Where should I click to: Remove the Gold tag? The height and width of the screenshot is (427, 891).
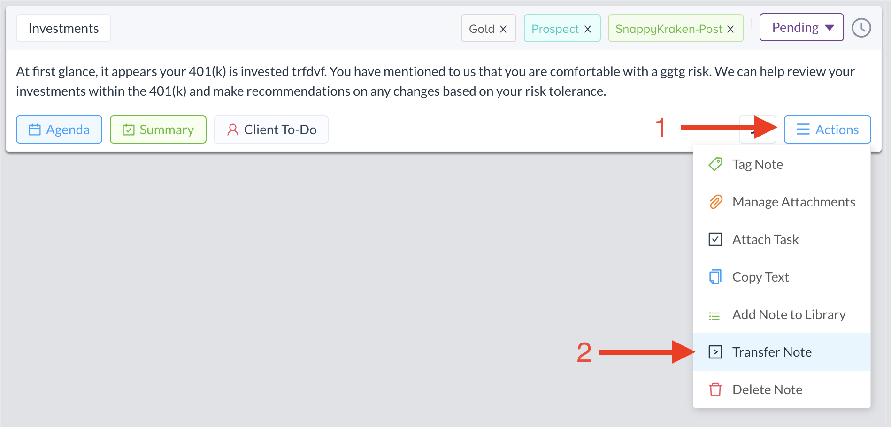click(503, 29)
